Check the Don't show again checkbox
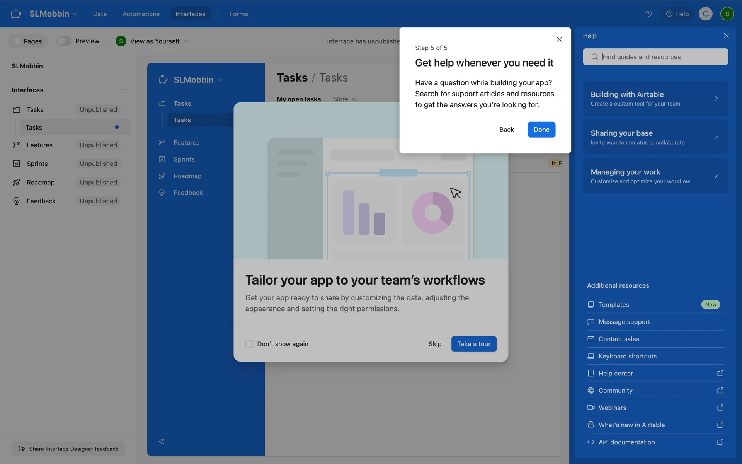Screen dimensions: 742x464 pos(249,344)
